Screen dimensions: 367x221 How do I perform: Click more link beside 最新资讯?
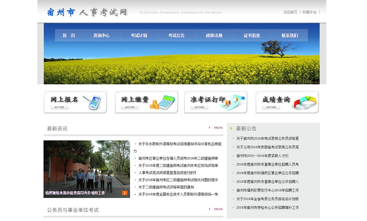pos(218,128)
